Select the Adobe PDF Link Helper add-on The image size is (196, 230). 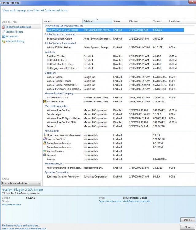click(59, 47)
